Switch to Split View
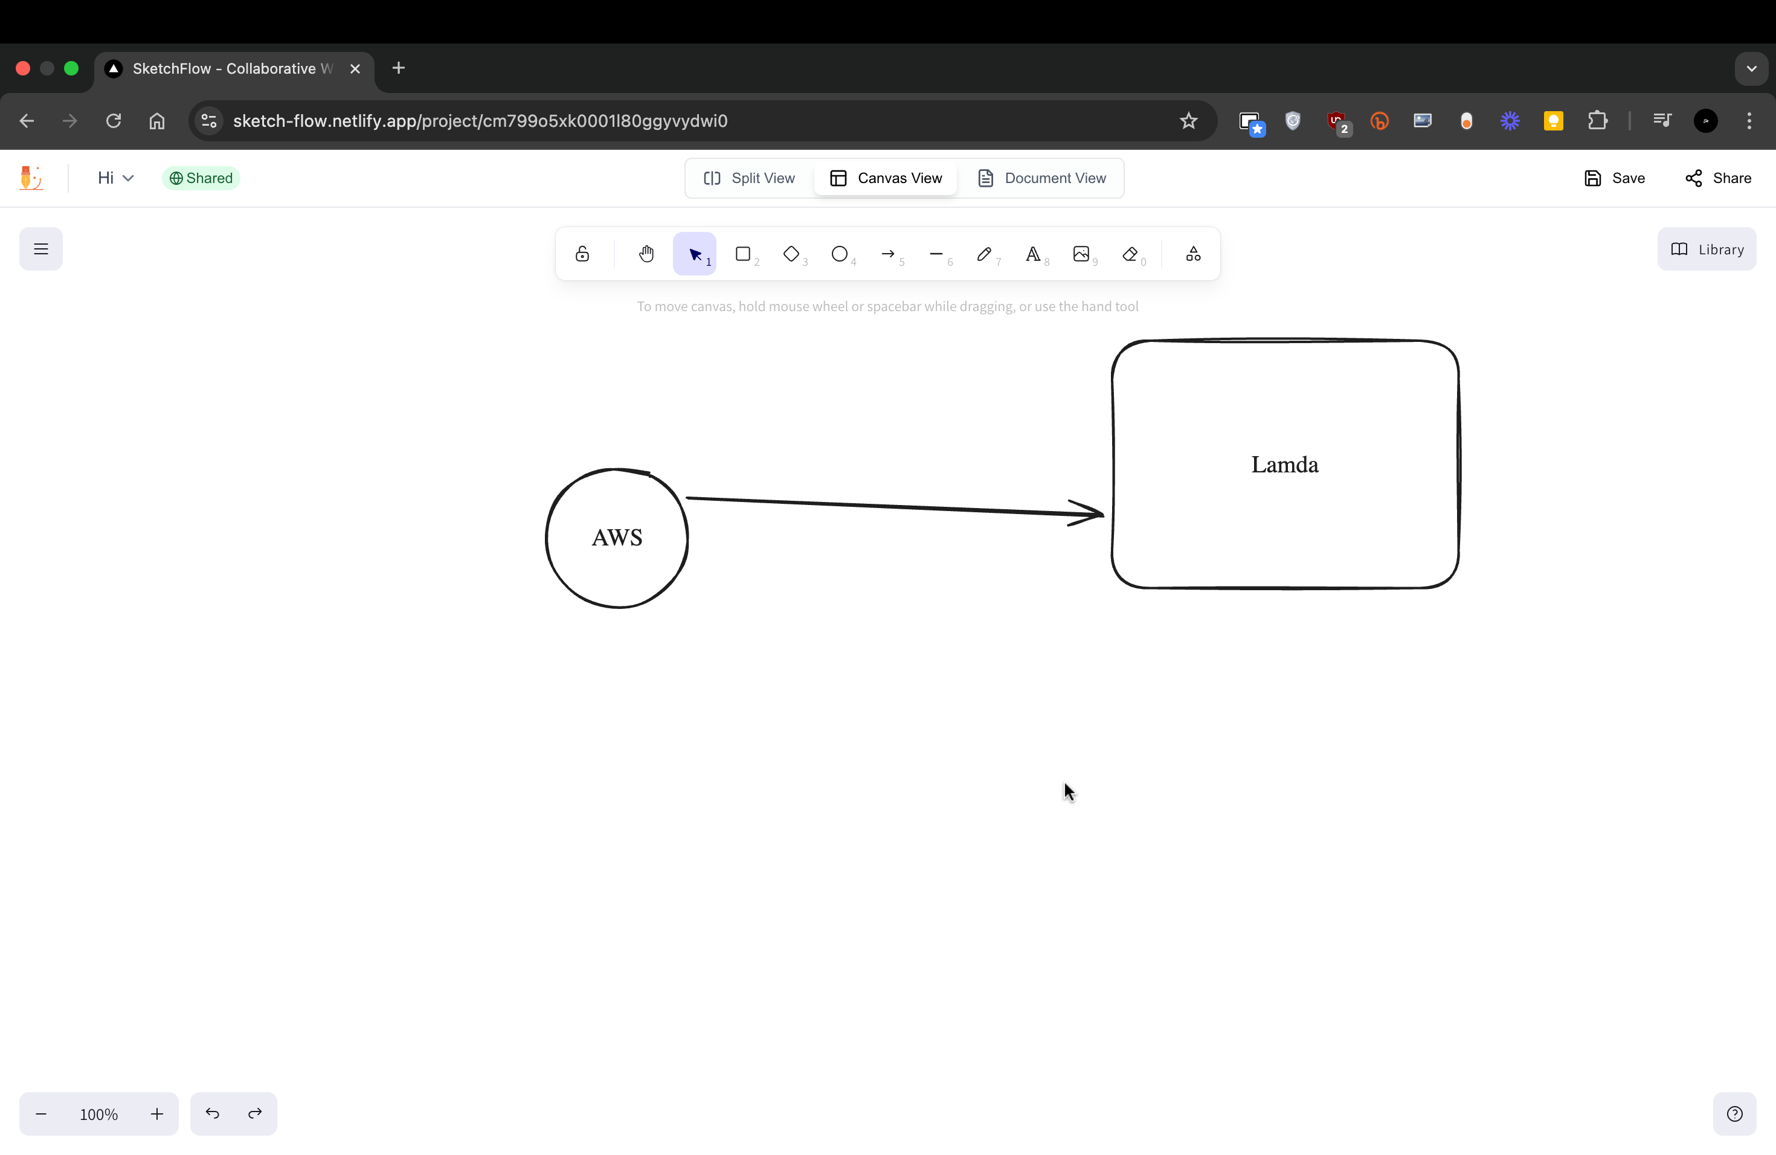 pyautogui.click(x=749, y=178)
